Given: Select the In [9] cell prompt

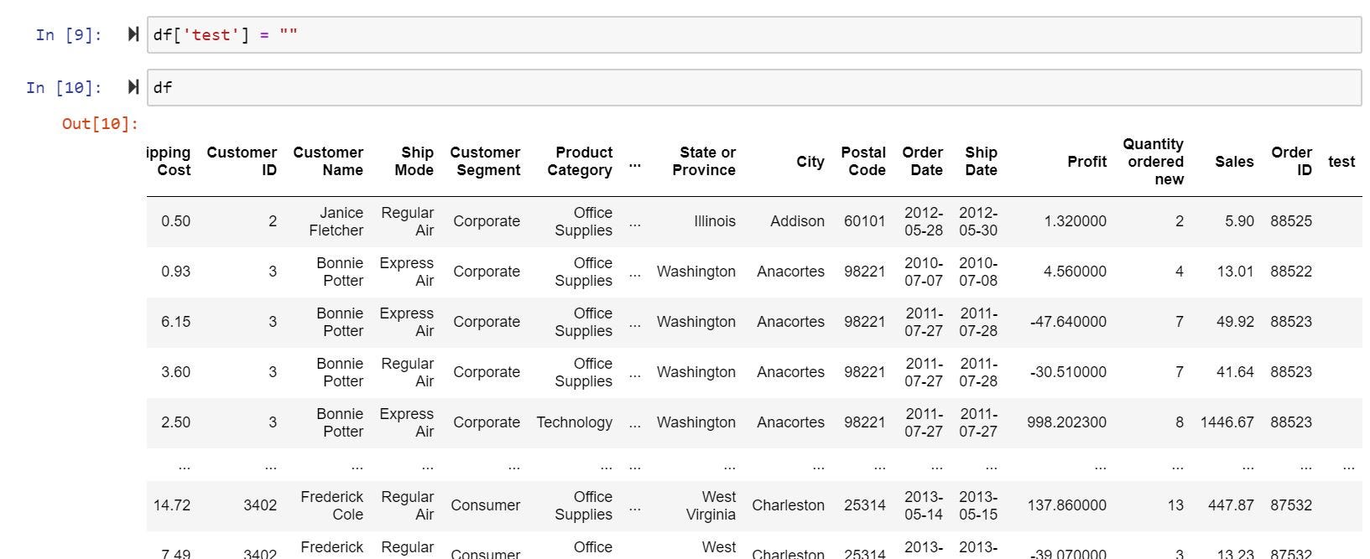Looking at the screenshot, I should pos(69,35).
